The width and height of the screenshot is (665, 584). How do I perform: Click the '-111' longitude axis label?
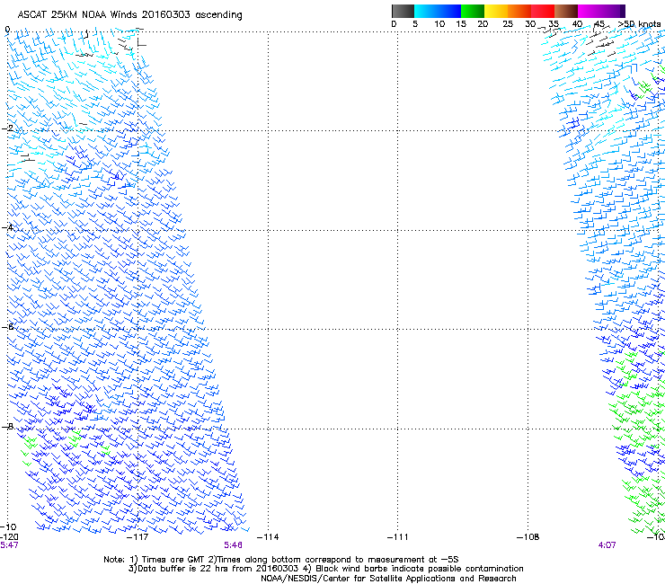click(x=398, y=537)
